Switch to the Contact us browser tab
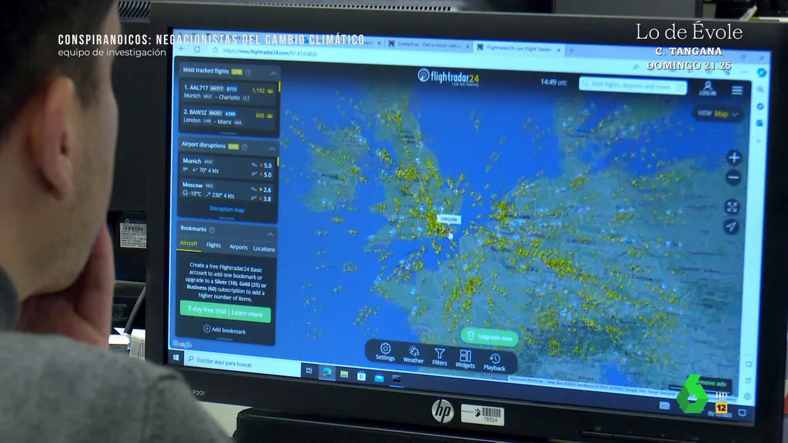 click(x=428, y=44)
